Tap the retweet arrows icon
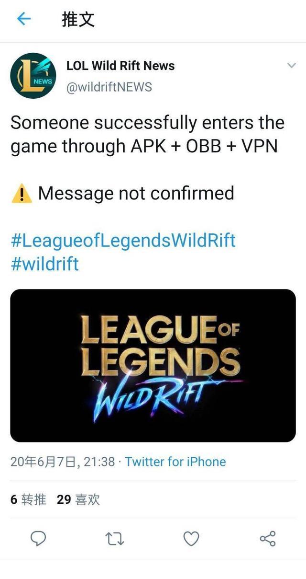This screenshot has height=579, width=306. [x=115, y=539]
